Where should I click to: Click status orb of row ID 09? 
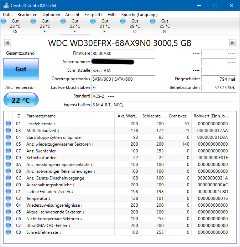[x=8, y=157]
